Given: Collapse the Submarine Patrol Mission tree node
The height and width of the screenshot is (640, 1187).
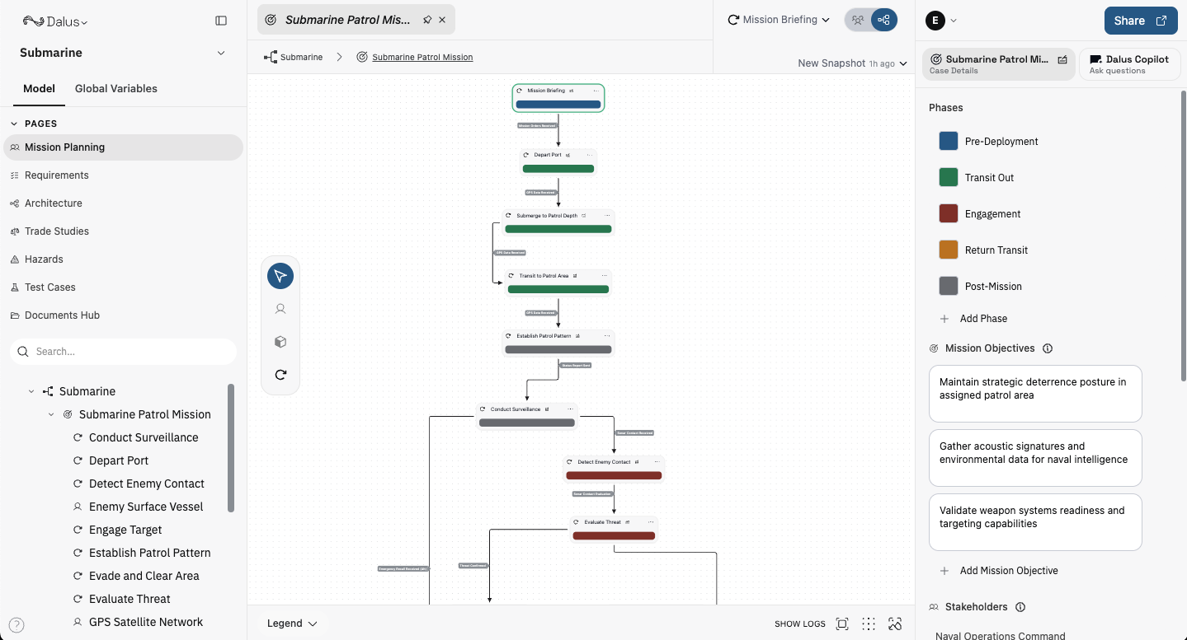Looking at the screenshot, I should coord(51,414).
